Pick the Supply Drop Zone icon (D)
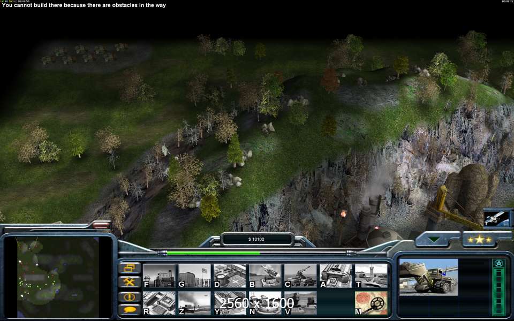Image resolution: width=514 pixels, height=321 pixels. point(230,276)
